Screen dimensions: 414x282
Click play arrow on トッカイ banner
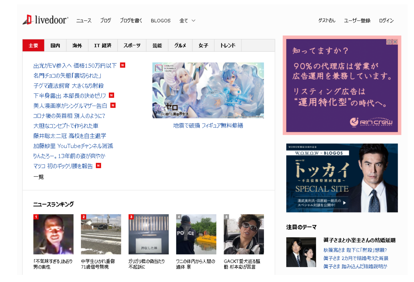[344, 203]
